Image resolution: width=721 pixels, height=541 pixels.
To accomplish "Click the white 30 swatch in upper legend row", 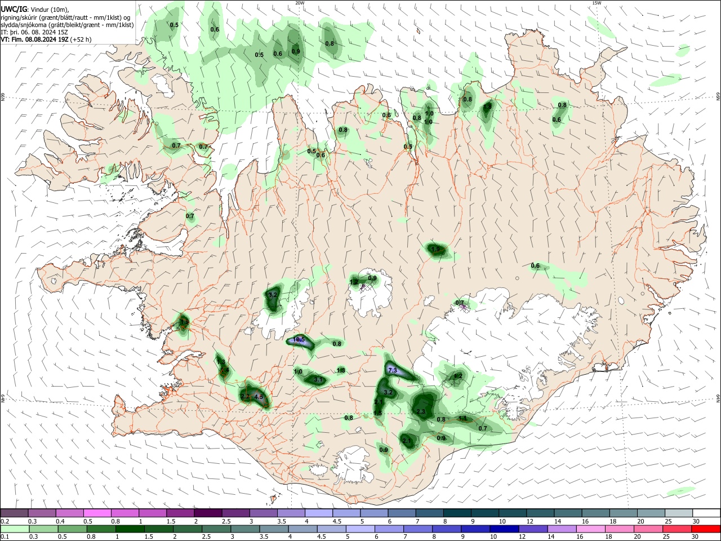I will [x=706, y=513].
